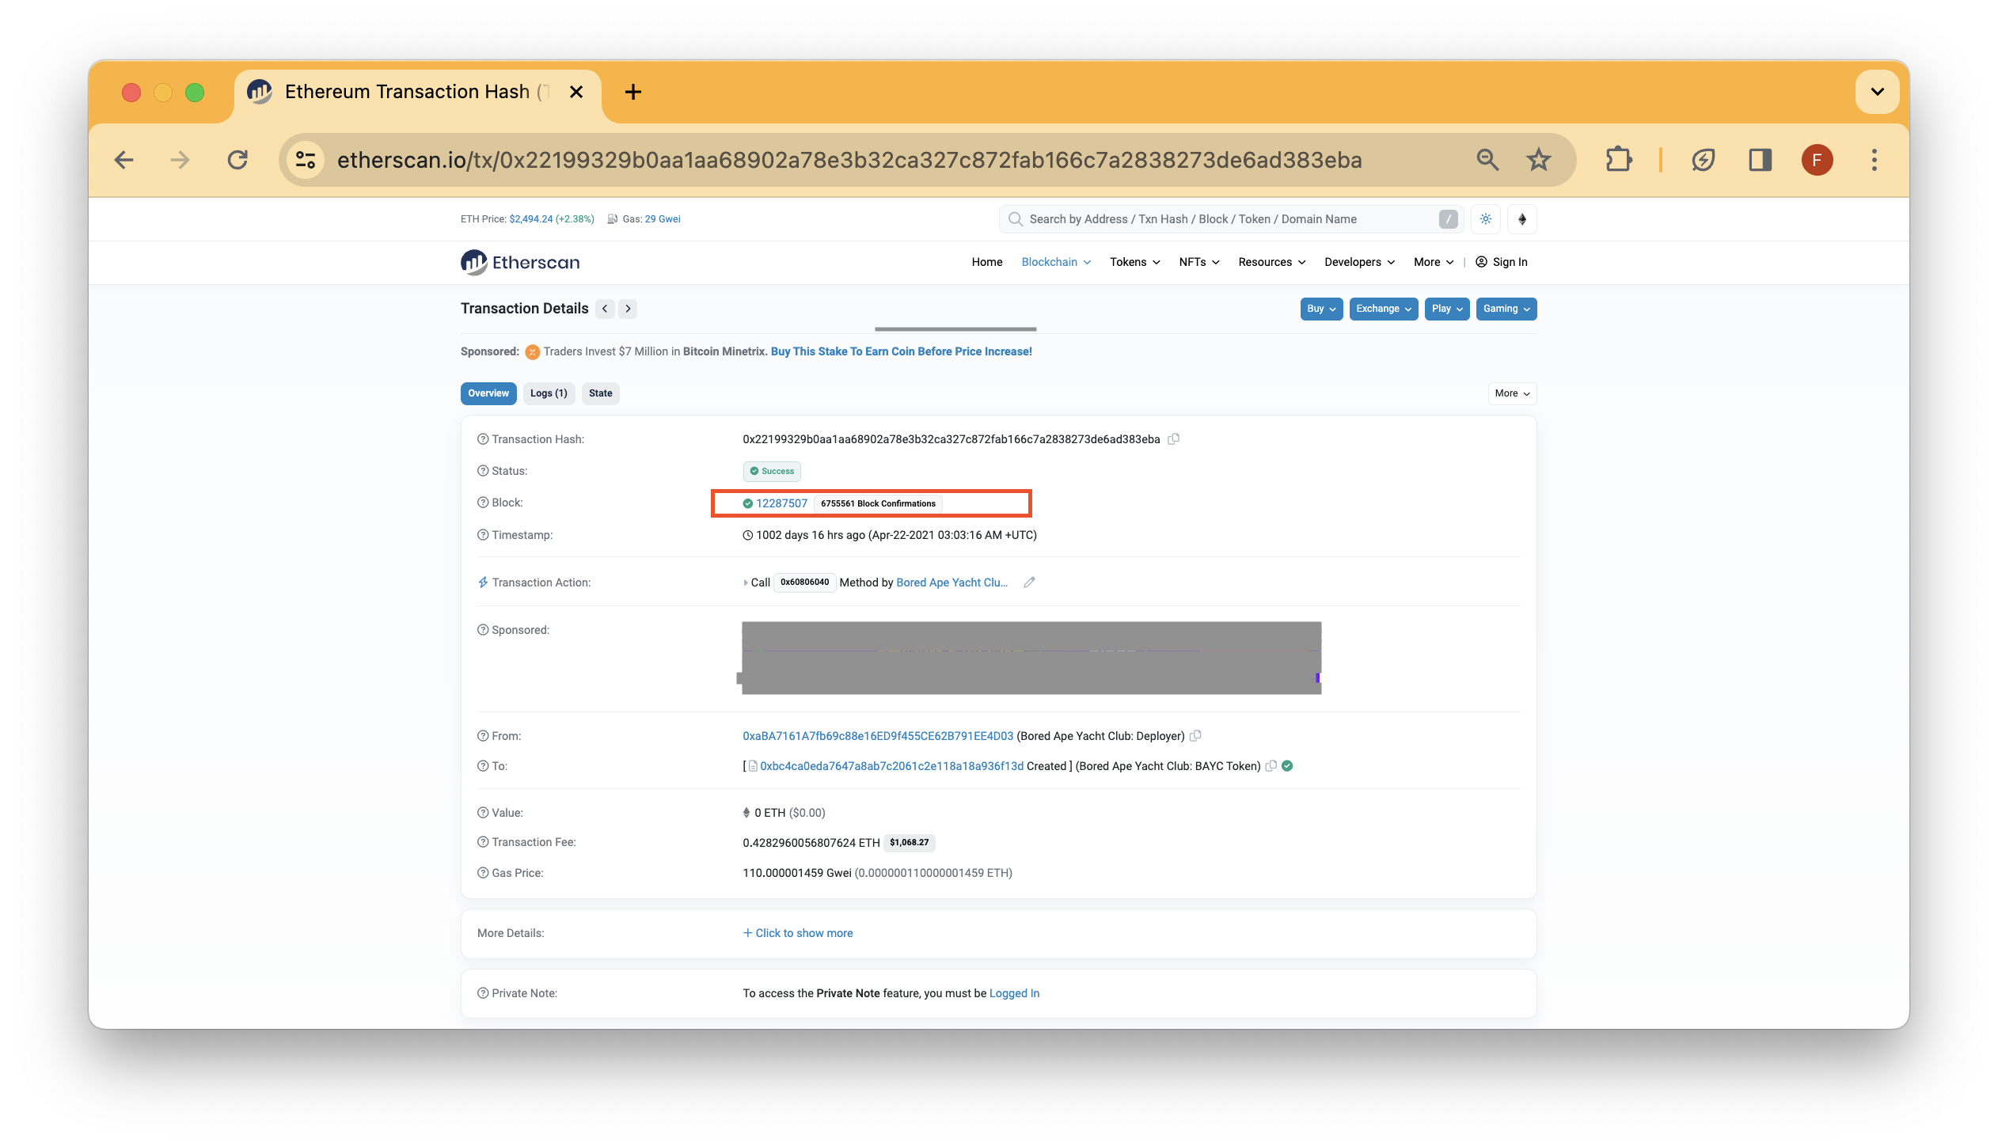Open the NFTs dropdown menu

1199,262
